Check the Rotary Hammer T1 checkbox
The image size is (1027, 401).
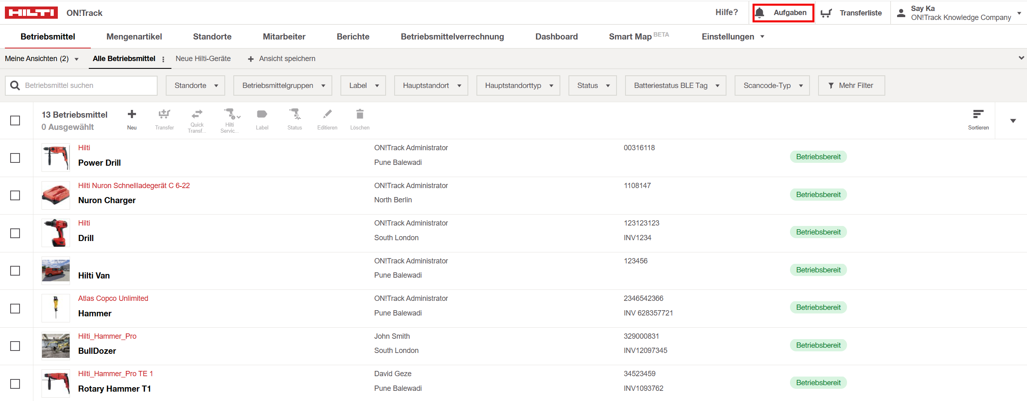pyautogui.click(x=15, y=384)
